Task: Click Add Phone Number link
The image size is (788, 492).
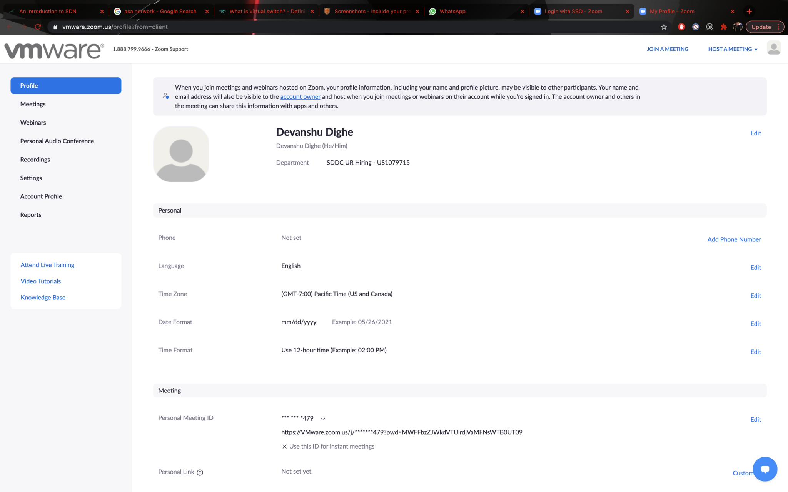Action: [x=734, y=239]
